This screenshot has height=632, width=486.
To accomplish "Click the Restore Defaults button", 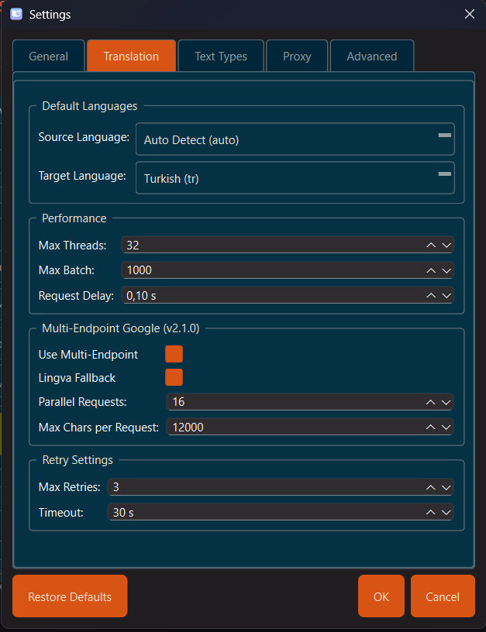I will 70,596.
